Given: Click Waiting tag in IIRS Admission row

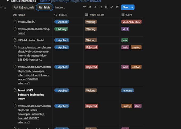Looking at the screenshot, I should pyautogui.click(x=91, y=40).
